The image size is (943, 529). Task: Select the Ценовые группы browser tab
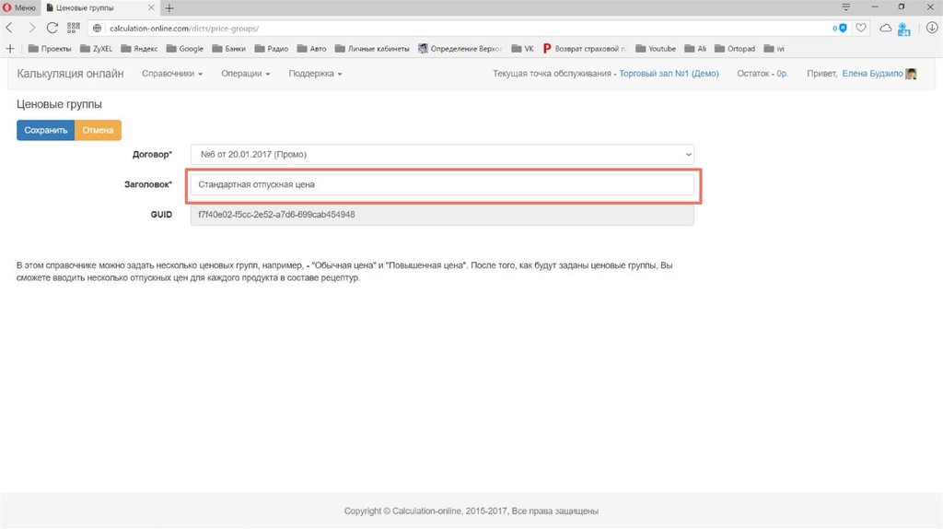pos(92,7)
